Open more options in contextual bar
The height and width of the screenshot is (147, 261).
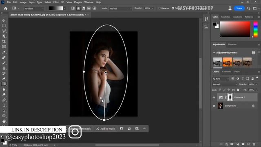(x=145, y=129)
